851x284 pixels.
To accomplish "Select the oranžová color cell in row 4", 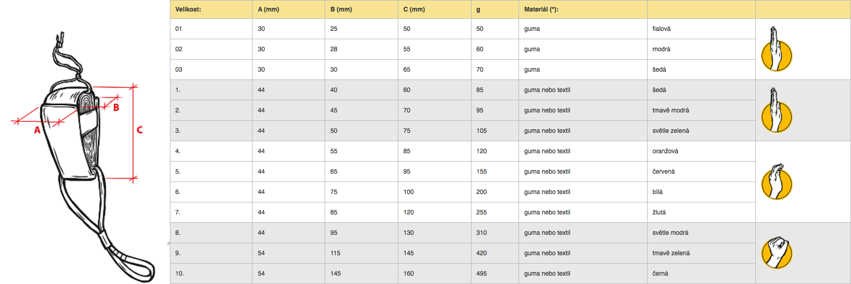I will 701,151.
